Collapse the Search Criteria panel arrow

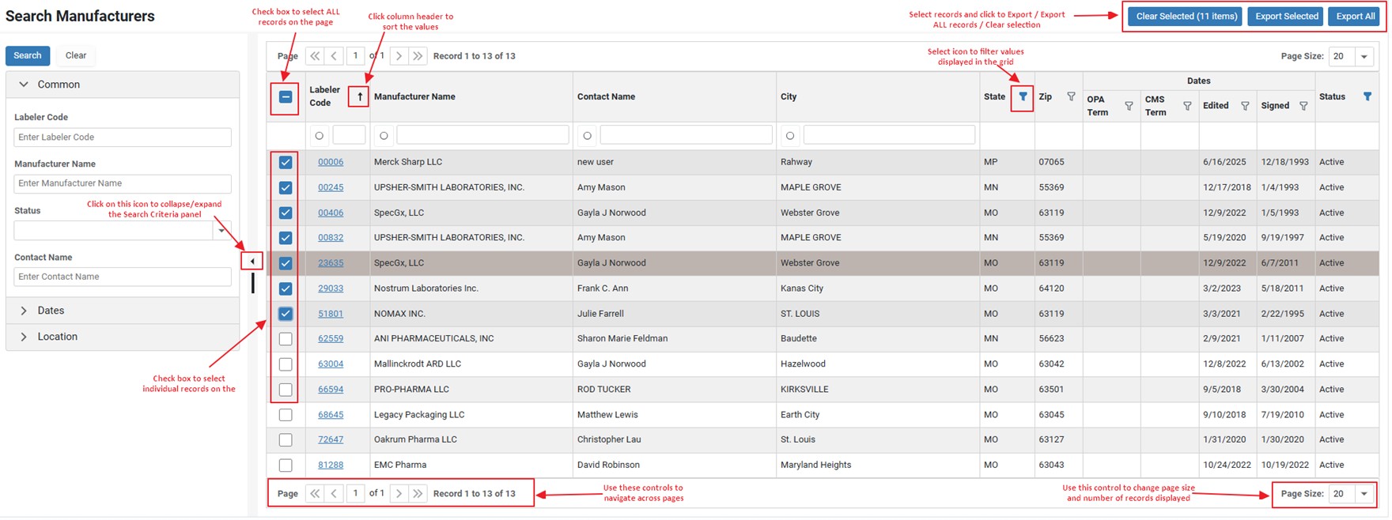coord(252,261)
